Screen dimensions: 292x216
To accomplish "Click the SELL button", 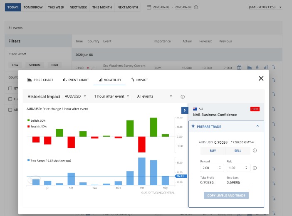I will click(x=238, y=151).
